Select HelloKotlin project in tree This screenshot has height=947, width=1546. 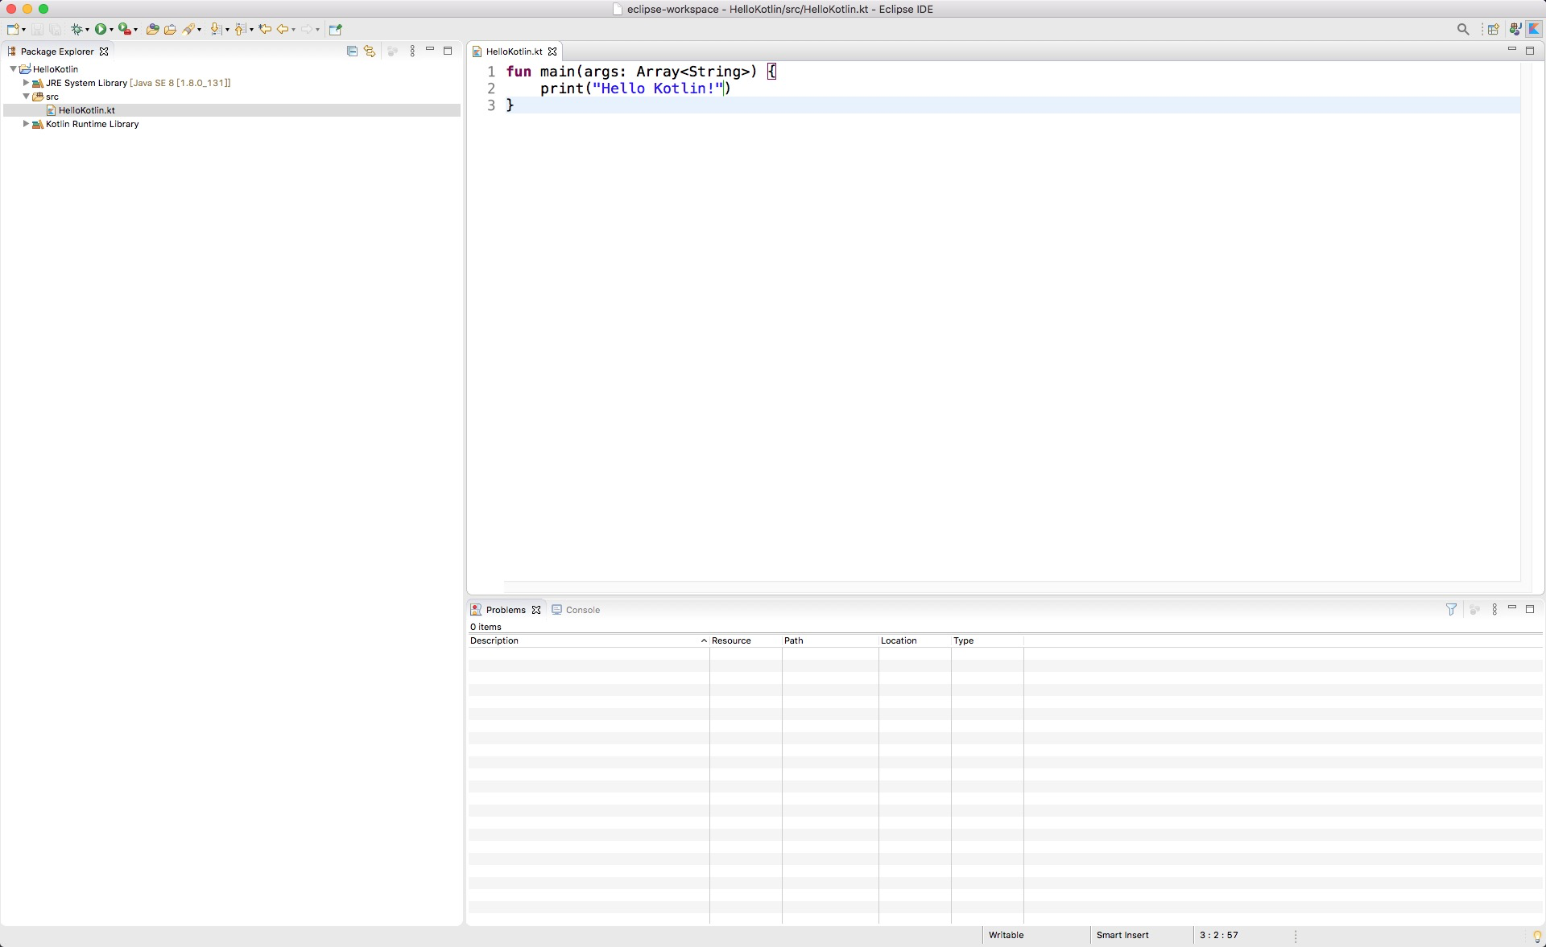tap(56, 69)
